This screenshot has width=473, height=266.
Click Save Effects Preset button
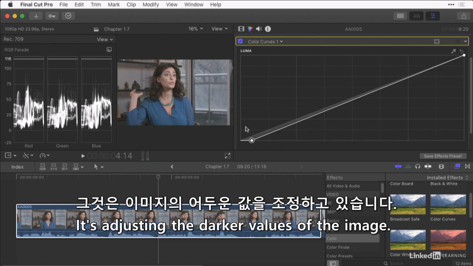pos(443,156)
